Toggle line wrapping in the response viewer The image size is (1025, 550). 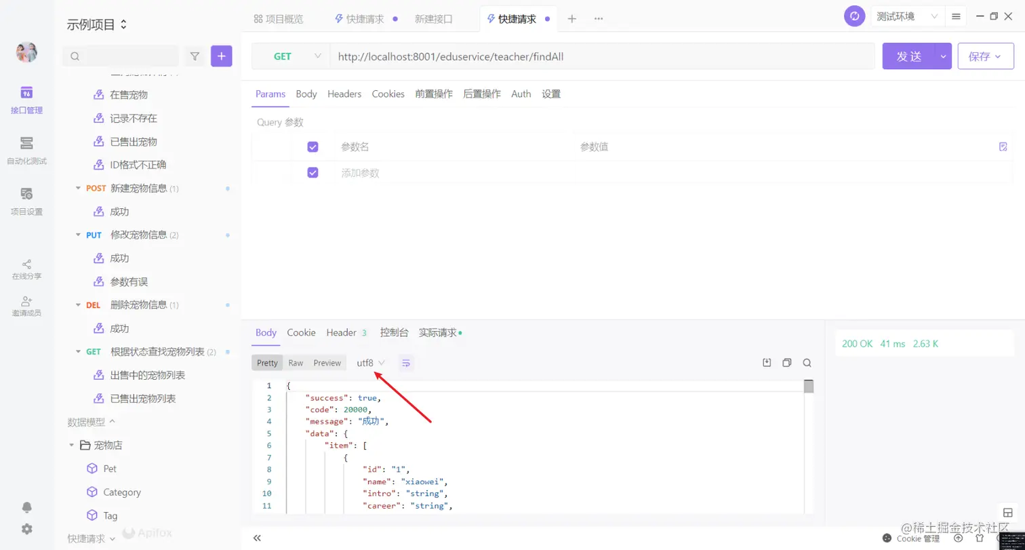(x=405, y=364)
